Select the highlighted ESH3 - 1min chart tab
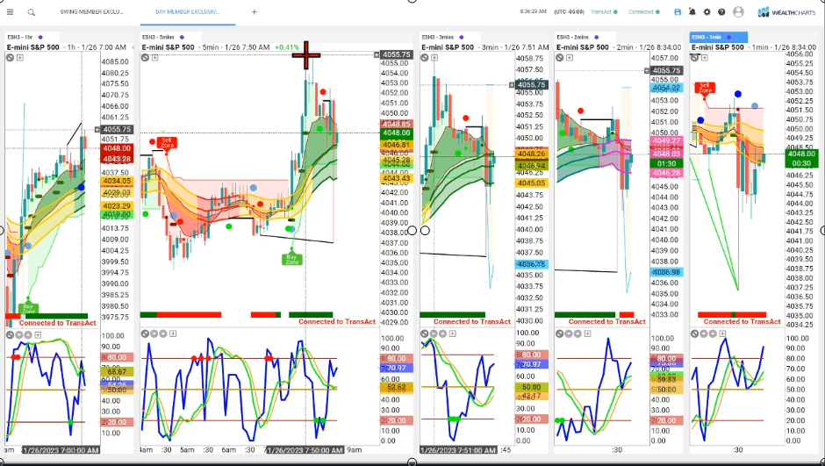The image size is (825, 466). click(718, 38)
